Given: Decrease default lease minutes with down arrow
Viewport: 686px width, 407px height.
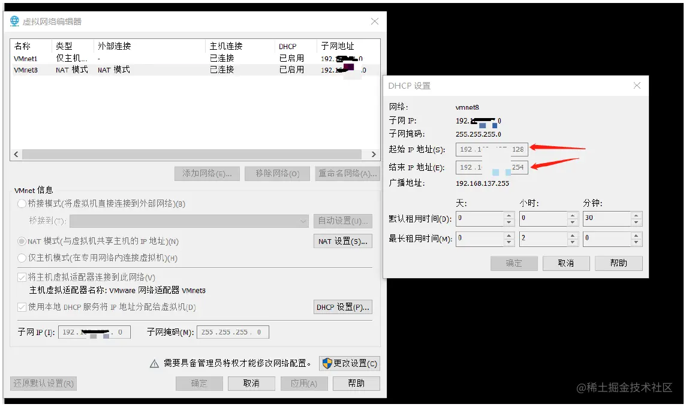Looking at the screenshot, I should (636, 222).
